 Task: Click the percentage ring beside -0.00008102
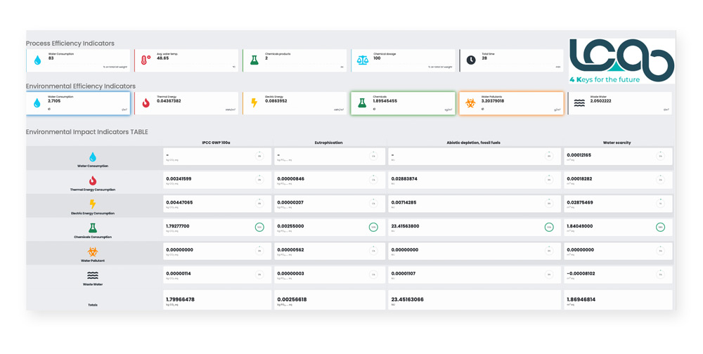coord(660,274)
